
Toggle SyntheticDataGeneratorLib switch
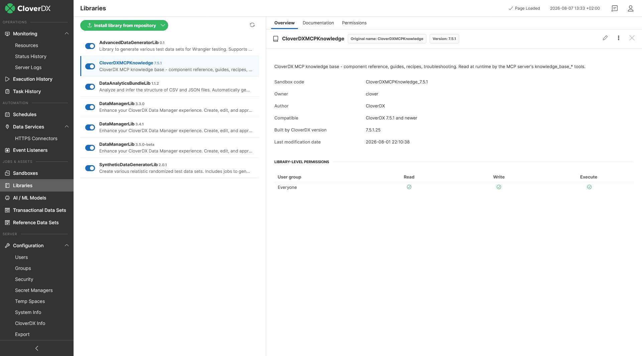click(90, 168)
